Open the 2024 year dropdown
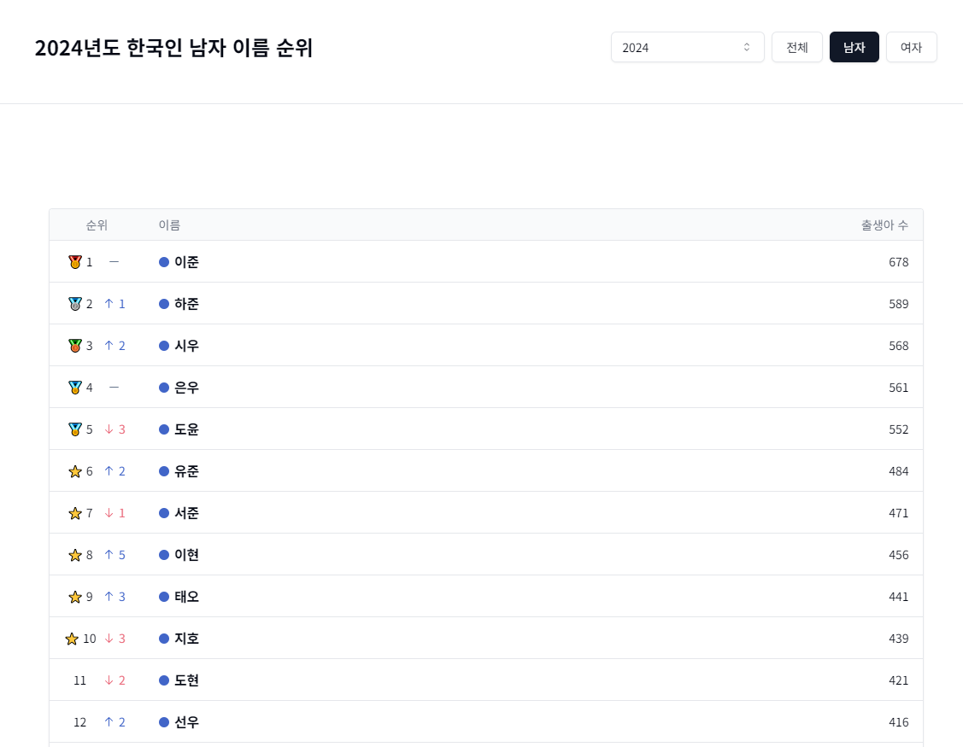963x747 pixels. [687, 47]
